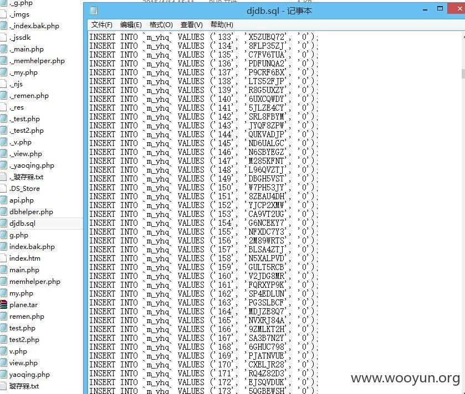Minimize the djdb.sql Notepad window
465x394 pixels.
pos(425,10)
